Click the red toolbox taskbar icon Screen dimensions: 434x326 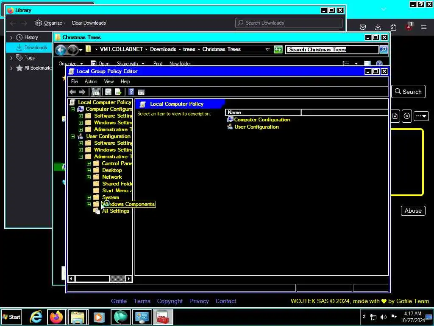pos(163,317)
